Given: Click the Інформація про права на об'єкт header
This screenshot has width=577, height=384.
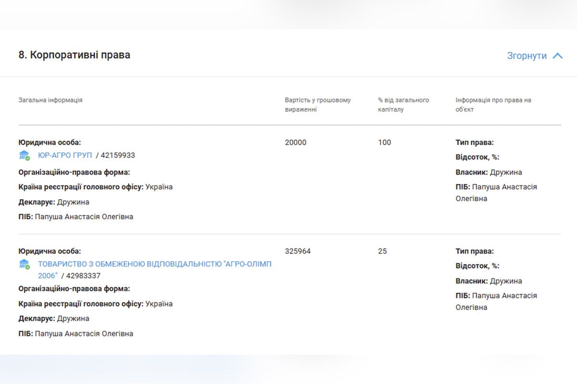Looking at the screenshot, I should (493, 105).
